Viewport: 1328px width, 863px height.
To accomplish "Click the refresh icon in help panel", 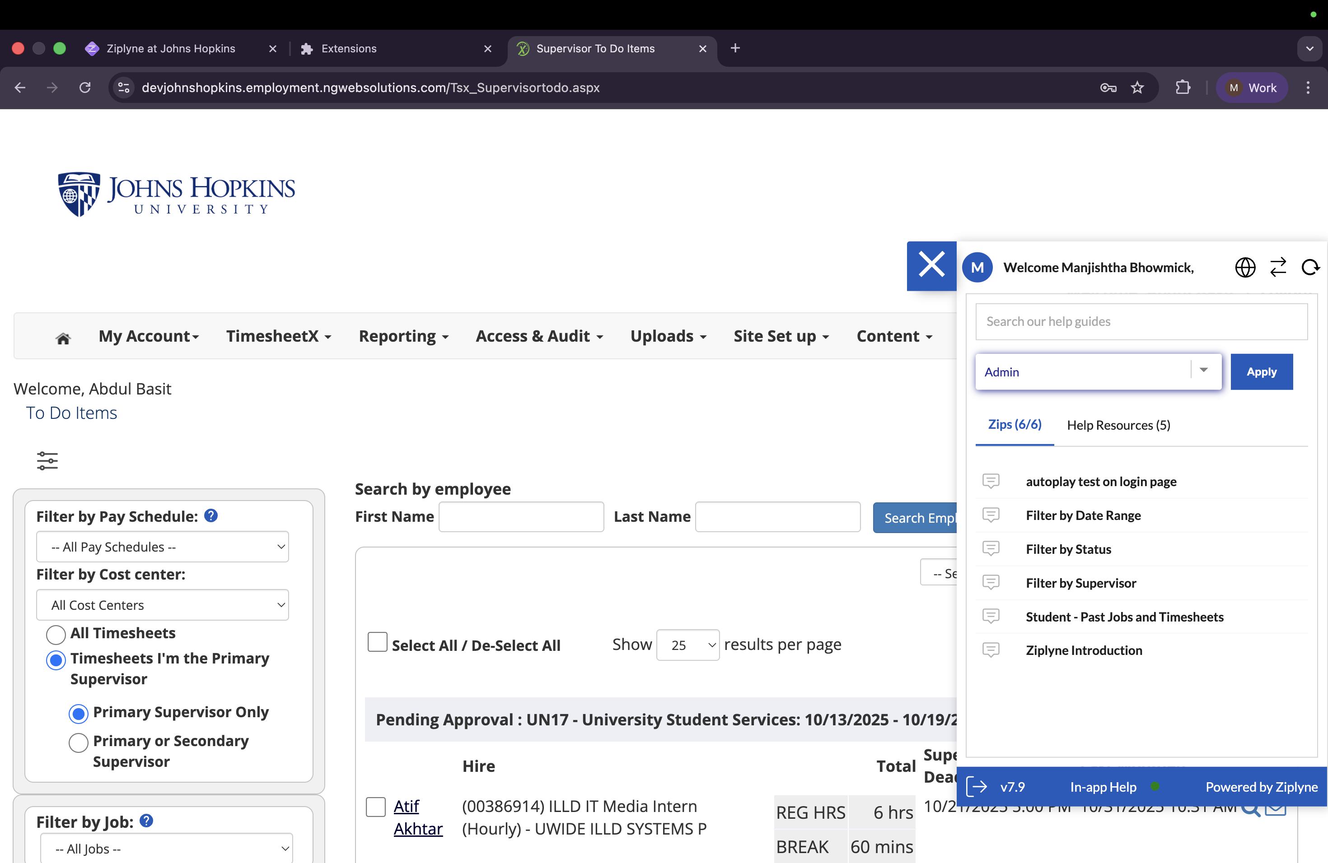I will pyautogui.click(x=1310, y=268).
